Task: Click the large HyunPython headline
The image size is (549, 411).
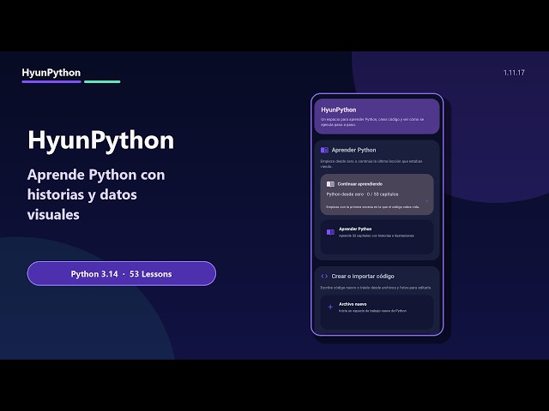Action: click(x=101, y=140)
